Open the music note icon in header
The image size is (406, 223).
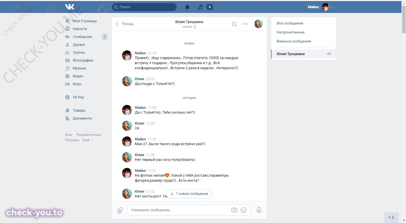pos(200,7)
